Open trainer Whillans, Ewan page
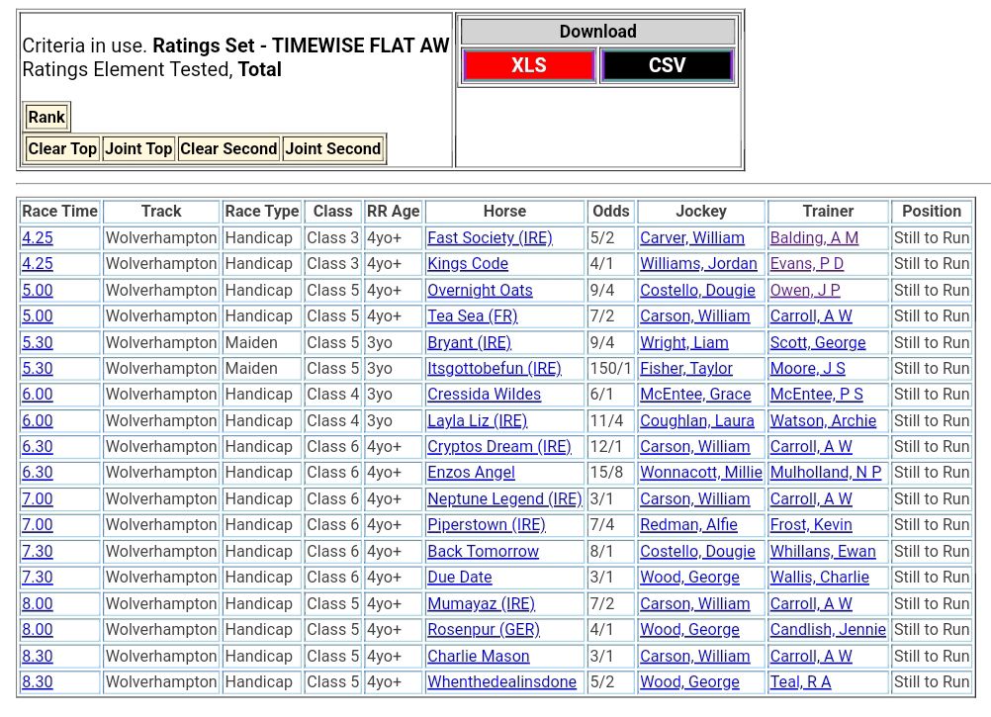 823,552
